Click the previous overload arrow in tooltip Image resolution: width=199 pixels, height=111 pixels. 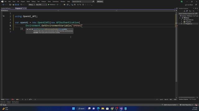[27, 29]
